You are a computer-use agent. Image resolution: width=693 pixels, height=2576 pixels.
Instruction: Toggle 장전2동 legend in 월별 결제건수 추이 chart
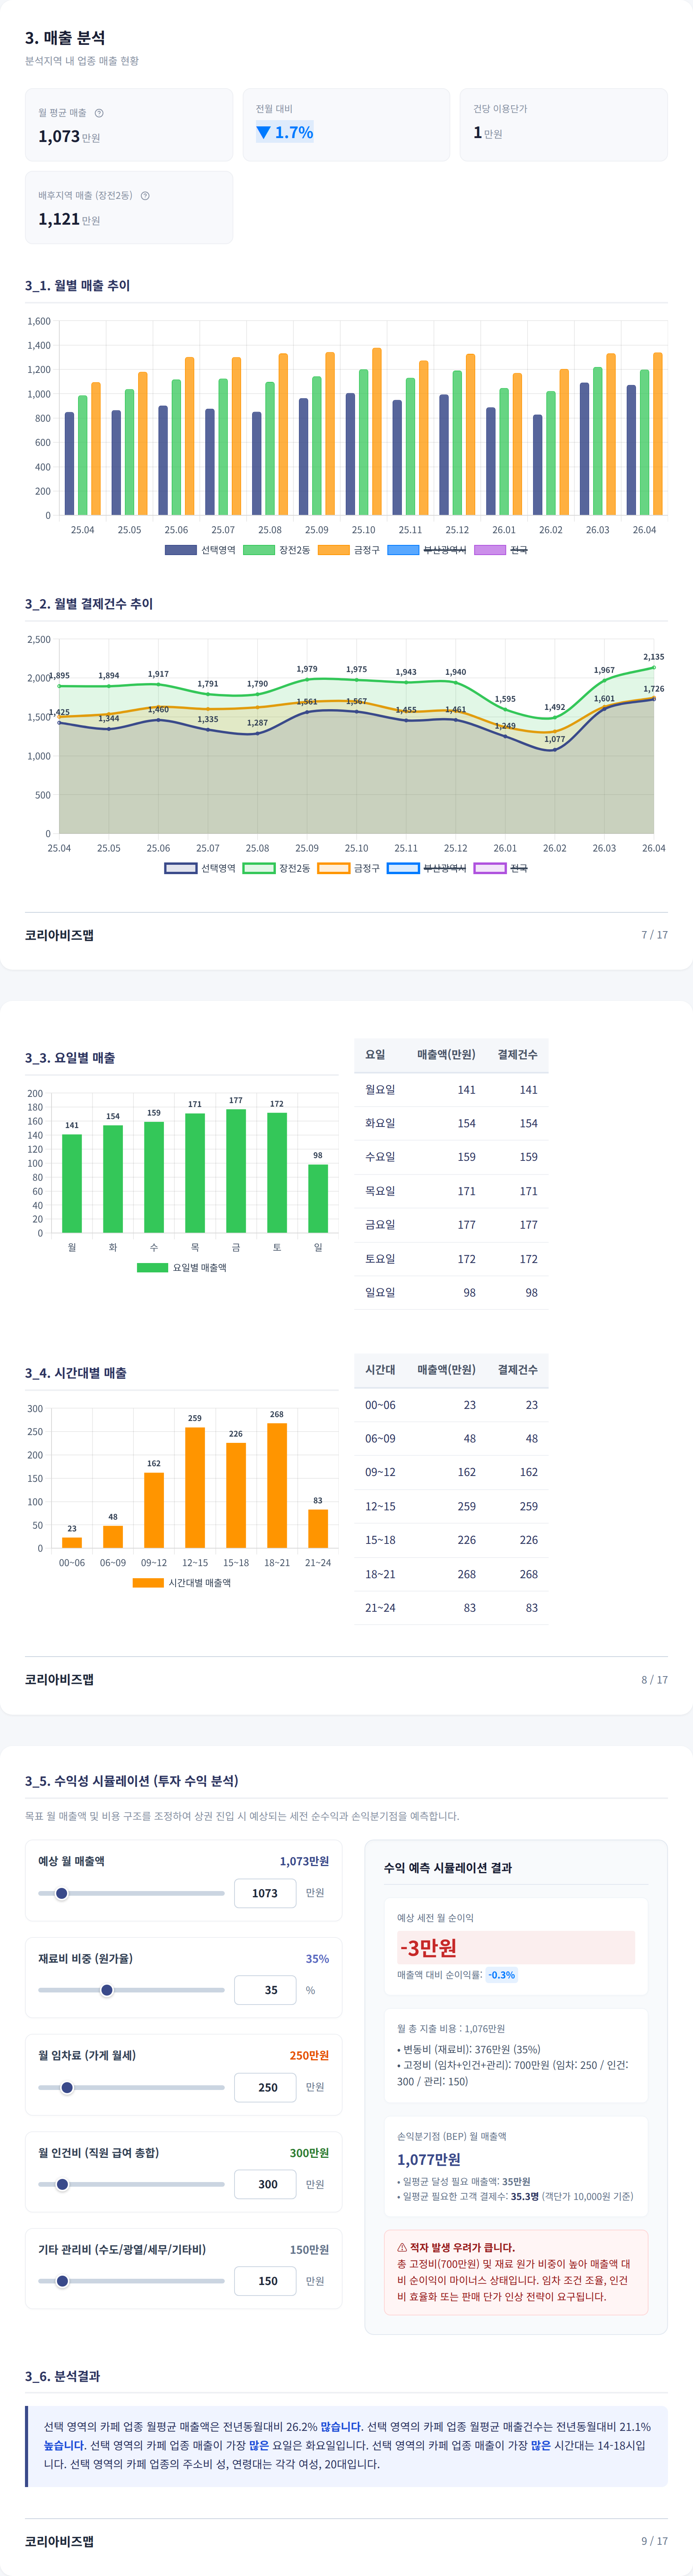point(277,868)
